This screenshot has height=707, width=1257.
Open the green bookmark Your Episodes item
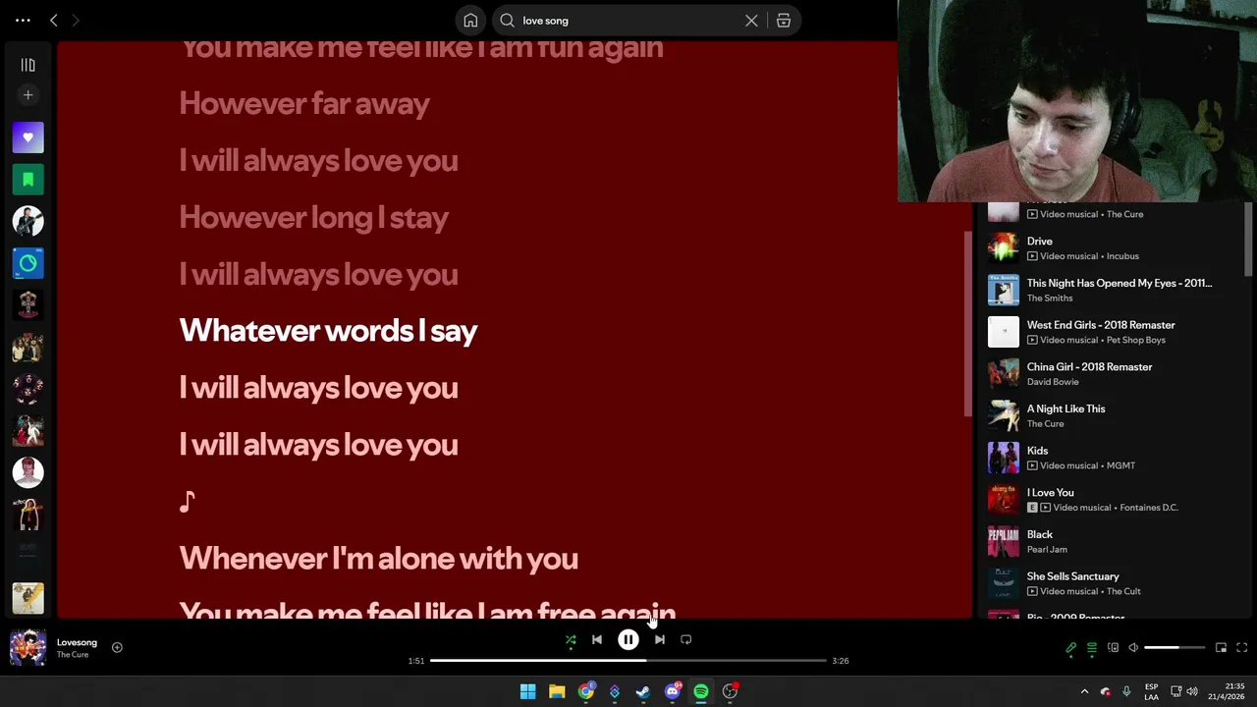pos(27,180)
